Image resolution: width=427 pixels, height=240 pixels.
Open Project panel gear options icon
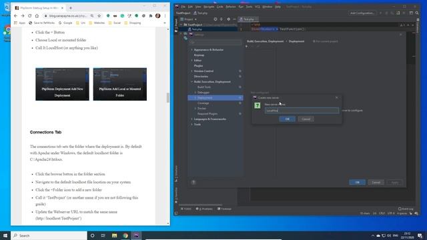[x=228, y=19]
